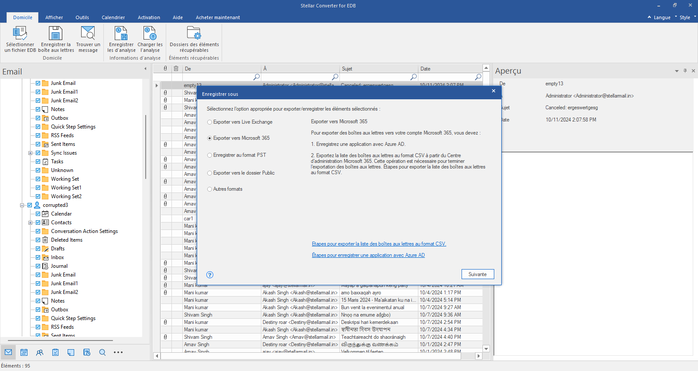Screen dimensions: 698x371
Task: Collapse the Email panel arrow
Action: pos(145,69)
